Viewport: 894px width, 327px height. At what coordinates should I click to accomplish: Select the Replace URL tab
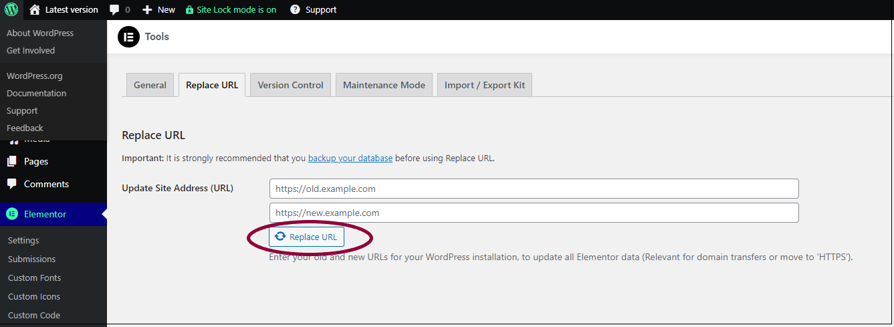click(x=212, y=85)
